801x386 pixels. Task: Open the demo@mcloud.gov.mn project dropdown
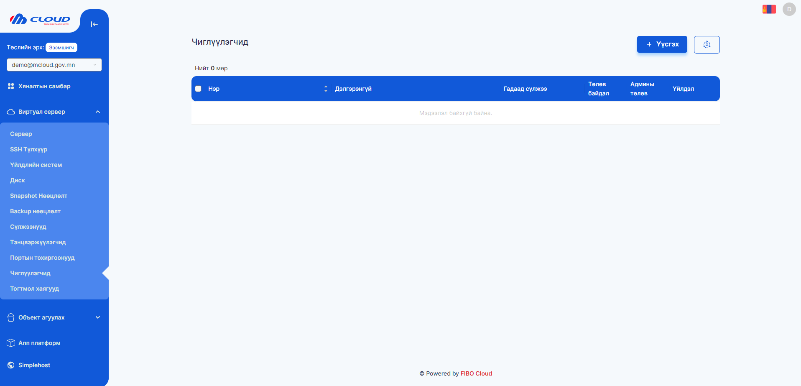[x=54, y=65]
